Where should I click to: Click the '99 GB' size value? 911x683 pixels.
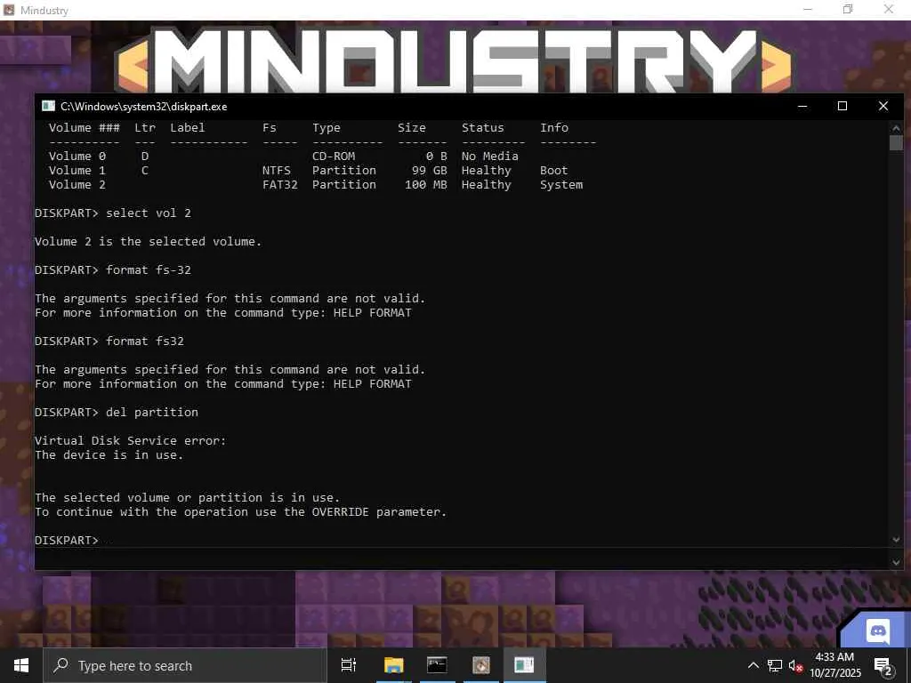click(x=430, y=171)
